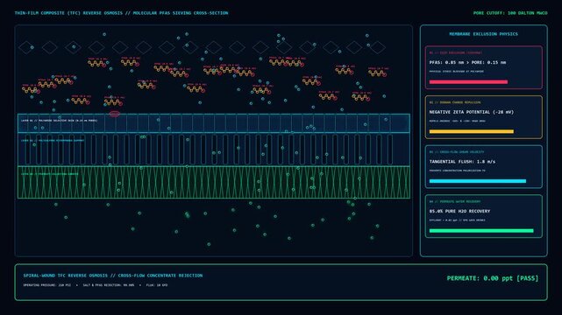Click 'SPIRAL-WOUND TFC REVERSE OSMOSIS' footer heading
Image resolution: width=562 pixels, height=315 pixels.
click(x=113, y=276)
